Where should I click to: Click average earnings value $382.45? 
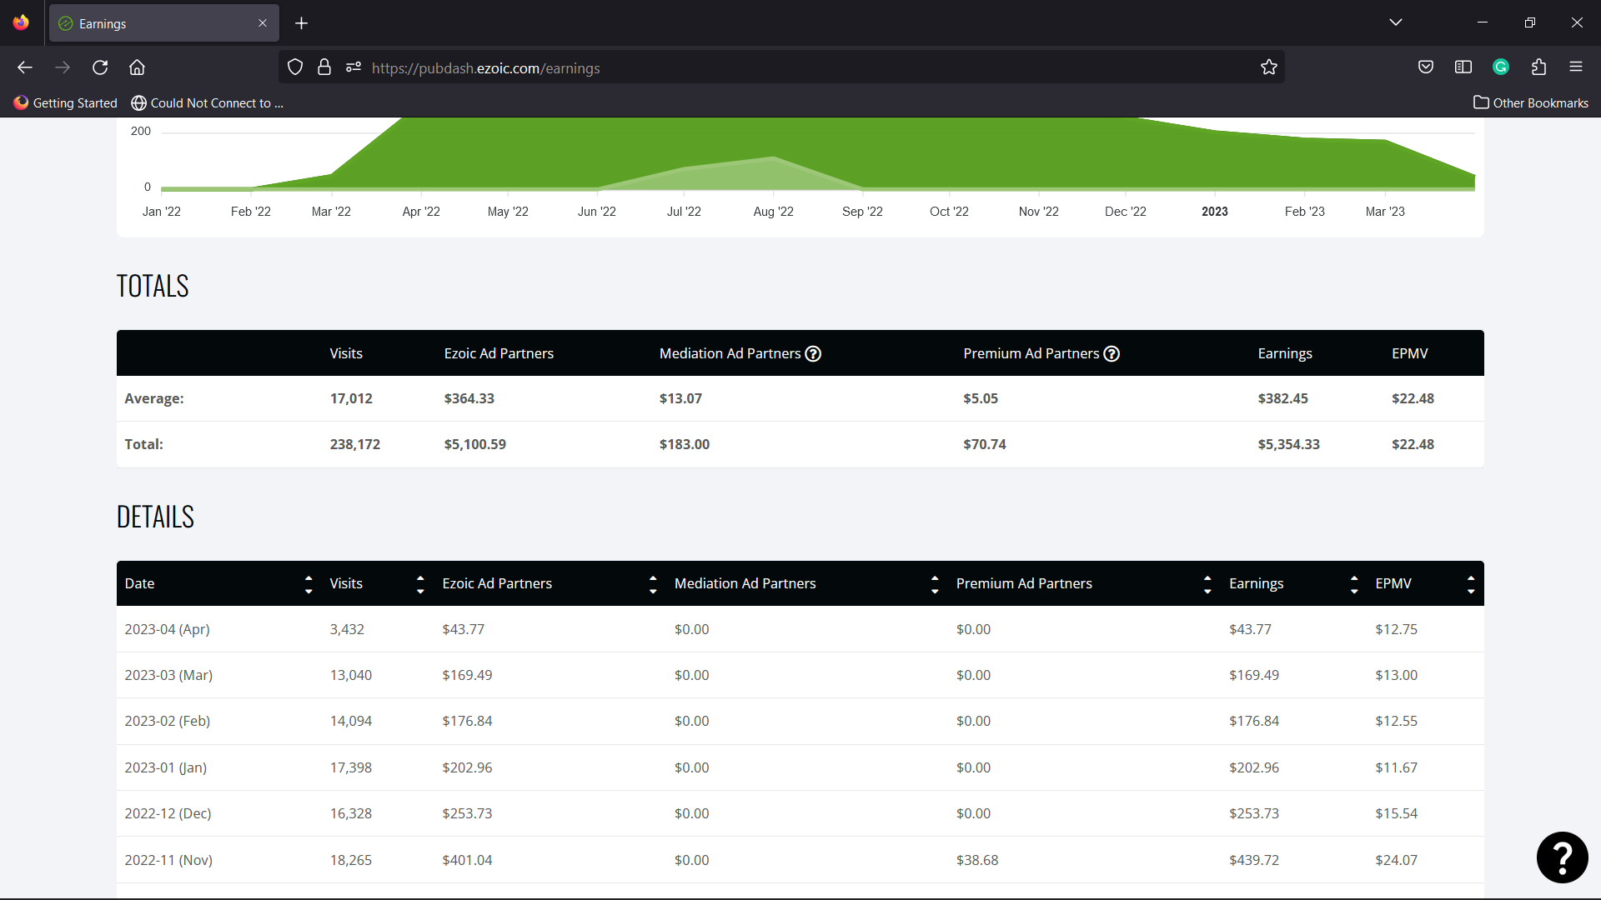[1282, 399]
